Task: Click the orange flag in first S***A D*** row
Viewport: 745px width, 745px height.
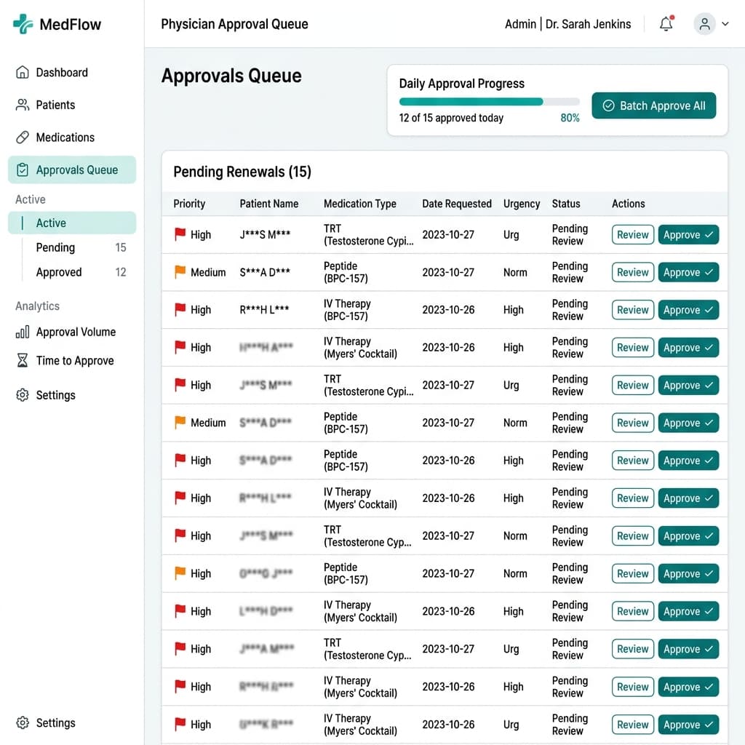Action: (180, 272)
